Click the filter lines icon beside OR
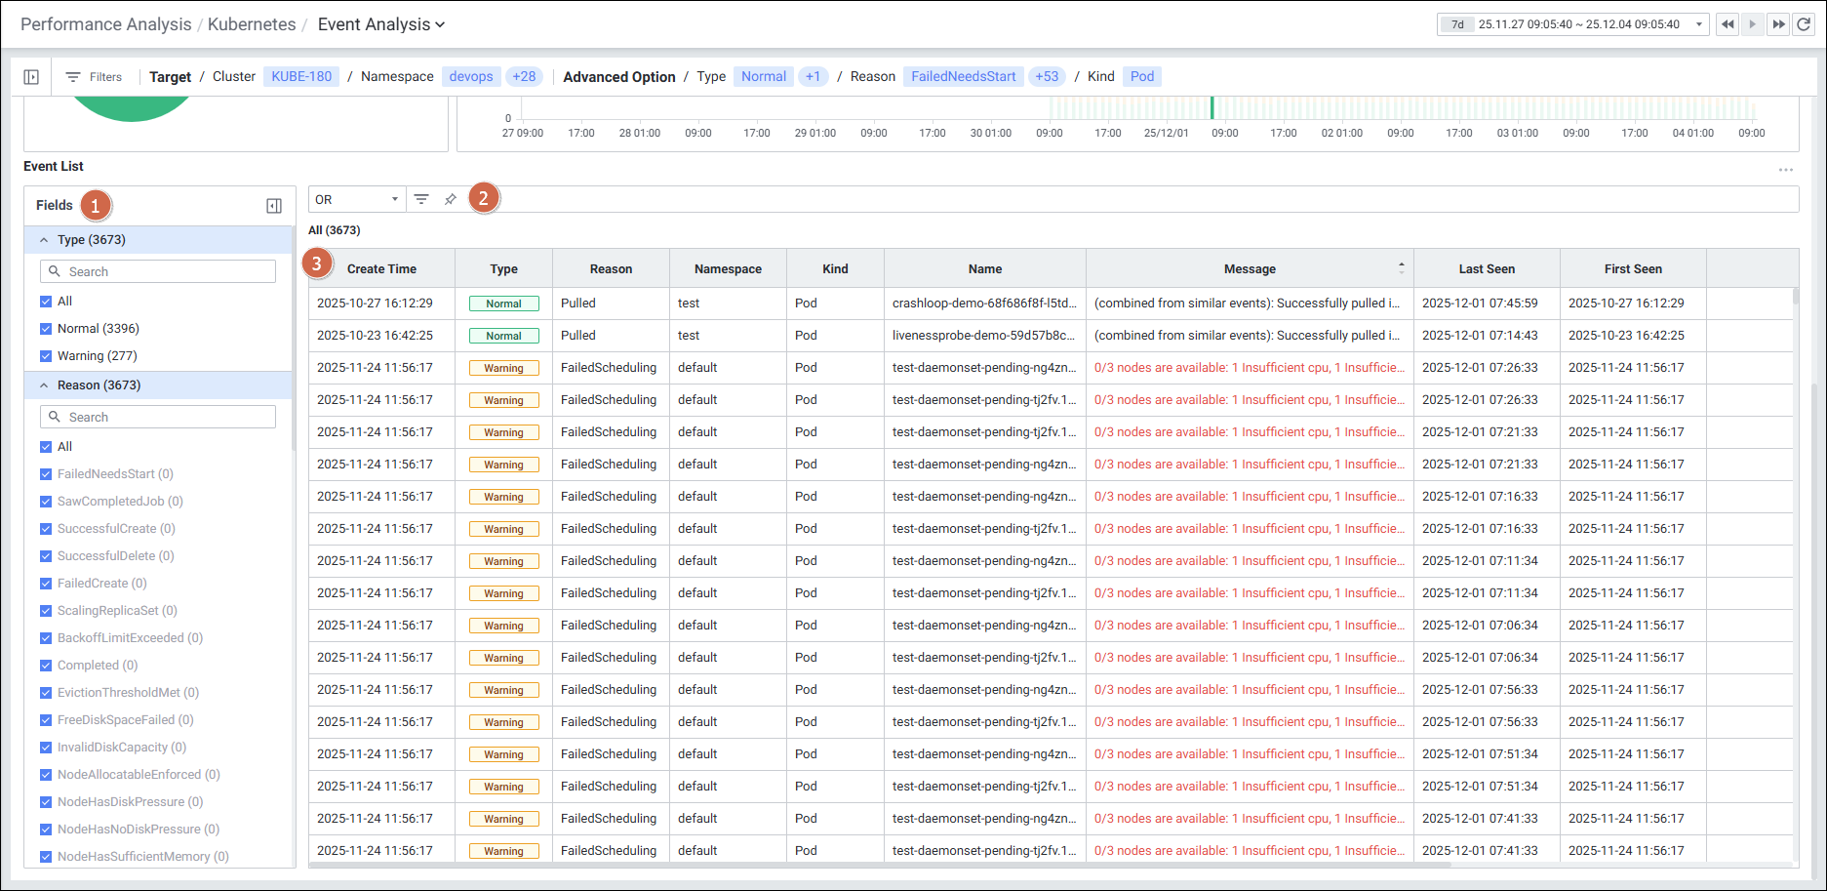This screenshot has height=891, width=1827. click(421, 199)
